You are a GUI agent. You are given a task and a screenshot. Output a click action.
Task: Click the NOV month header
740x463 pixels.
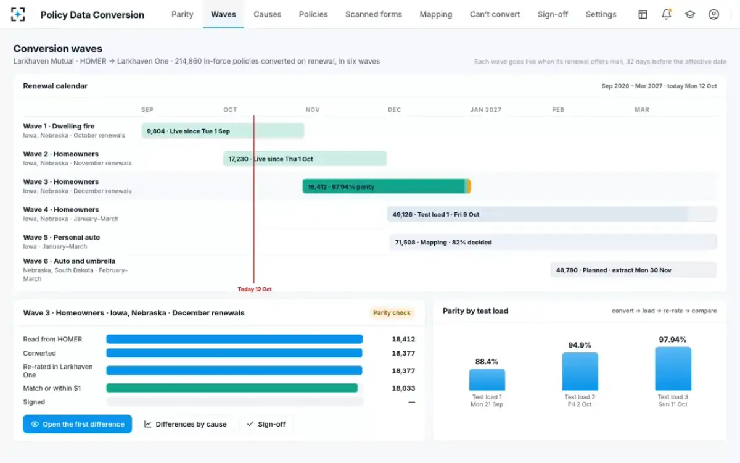click(x=313, y=109)
